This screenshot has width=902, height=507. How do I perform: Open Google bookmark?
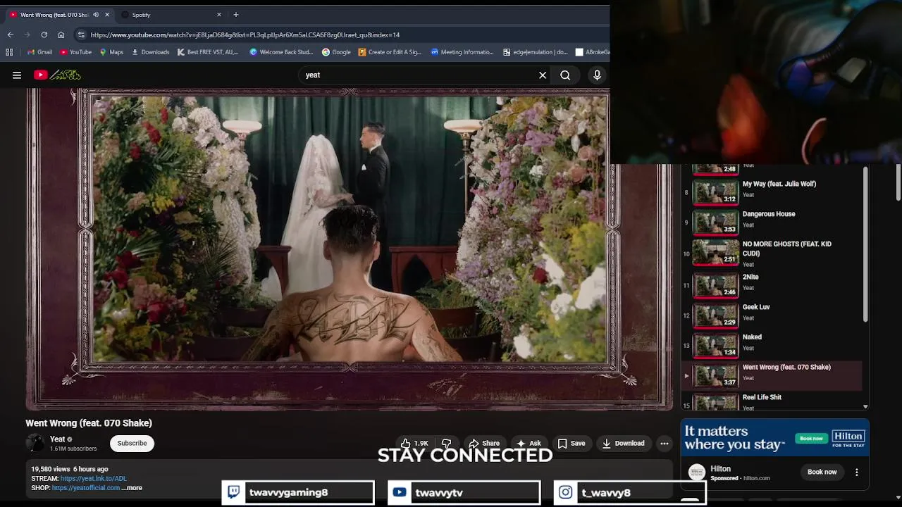pyautogui.click(x=336, y=52)
